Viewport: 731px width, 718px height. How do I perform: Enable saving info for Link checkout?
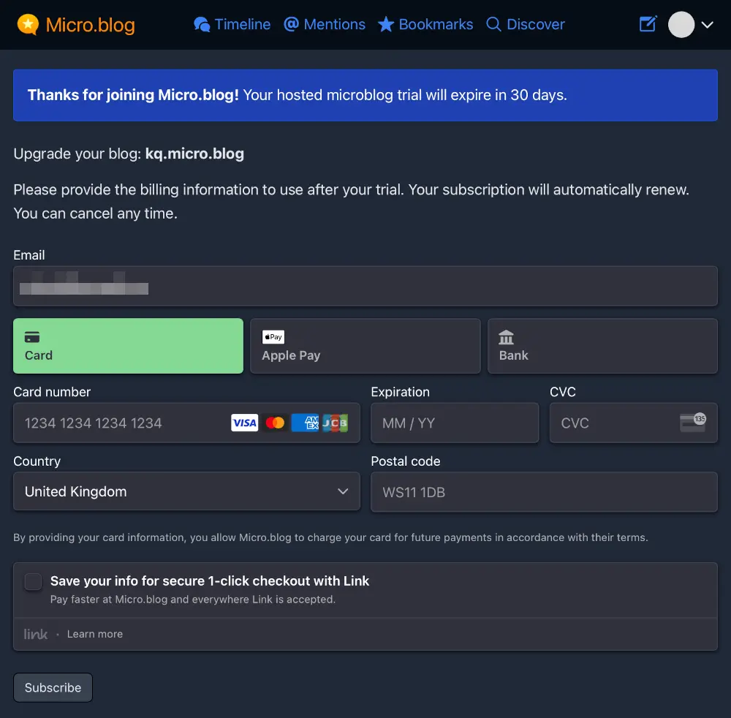pyautogui.click(x=33, y=581)
